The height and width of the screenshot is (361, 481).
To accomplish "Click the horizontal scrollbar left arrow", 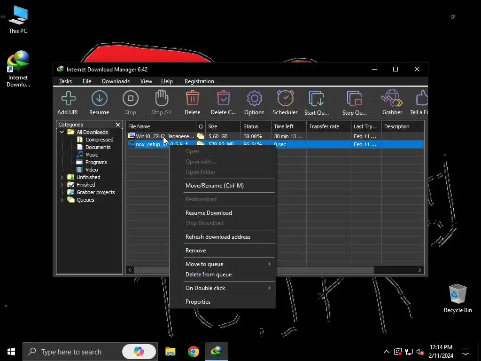I will 130,270.
